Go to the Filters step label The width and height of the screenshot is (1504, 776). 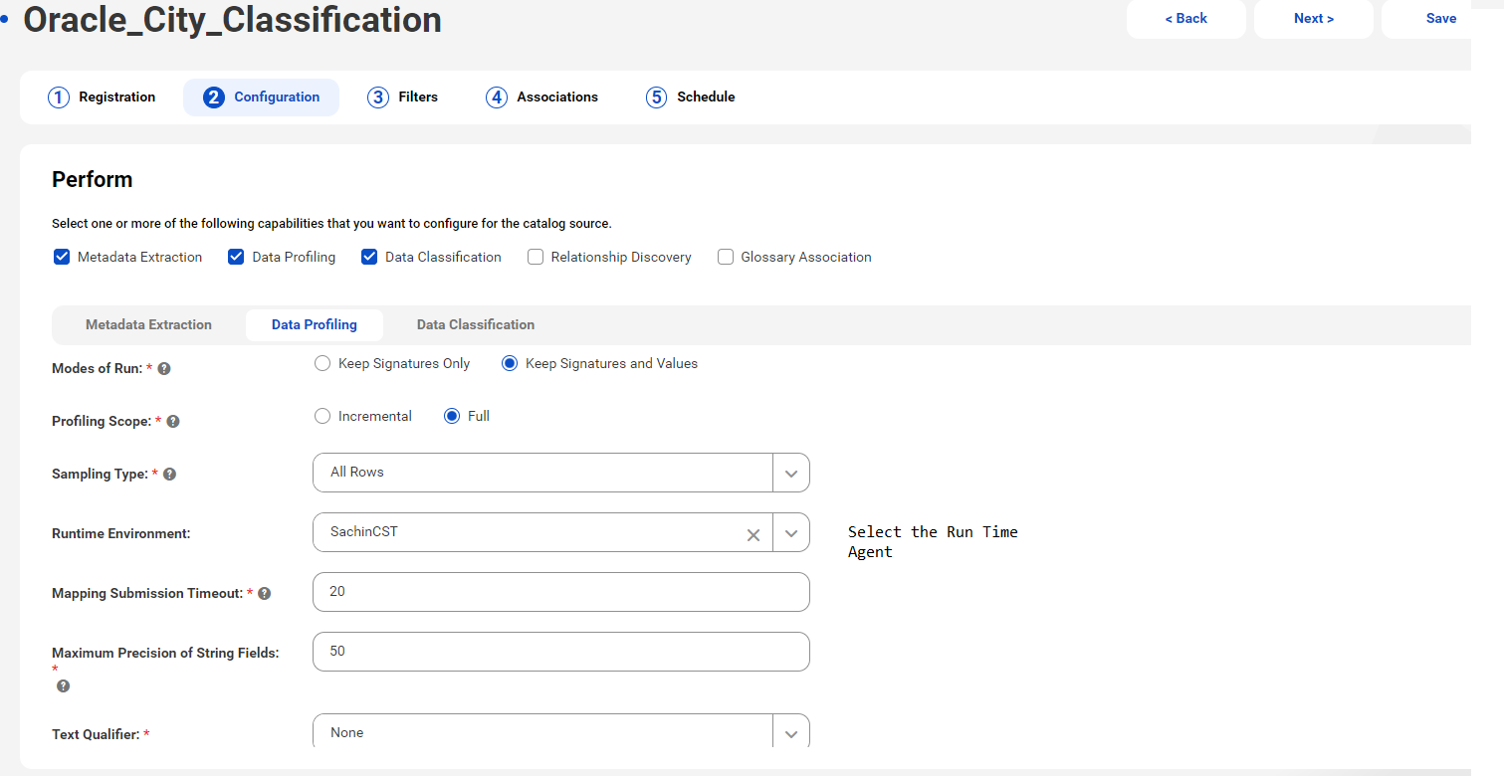point(418,97)
